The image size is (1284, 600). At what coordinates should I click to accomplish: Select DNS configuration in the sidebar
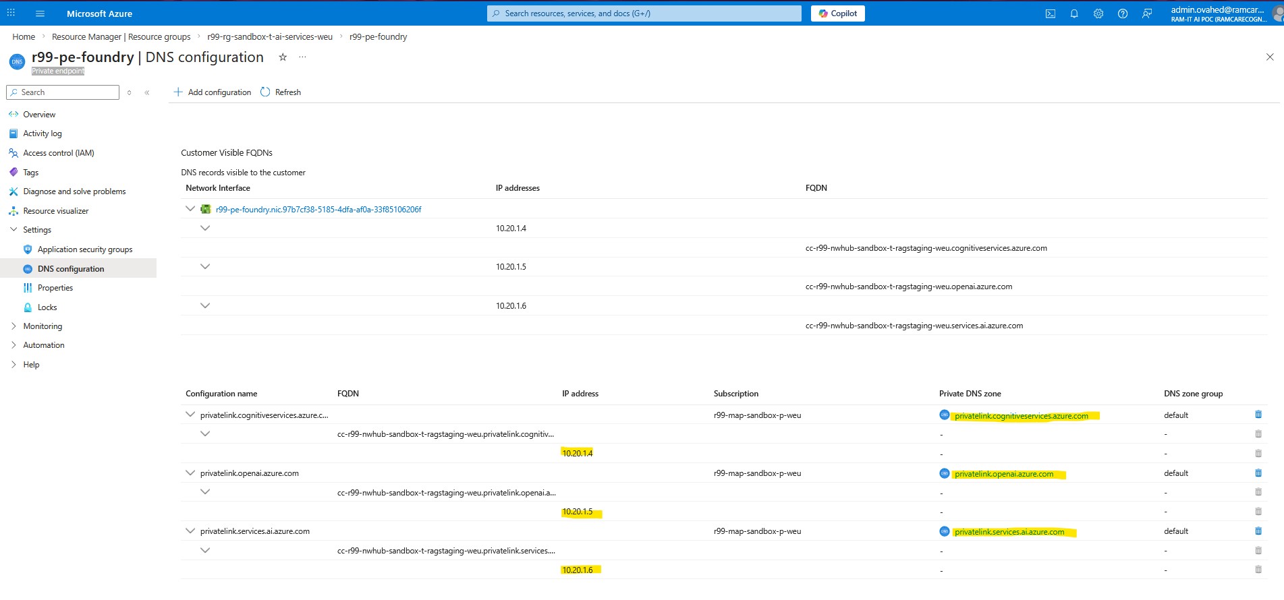pyautogui.click(x=78, y=268)
